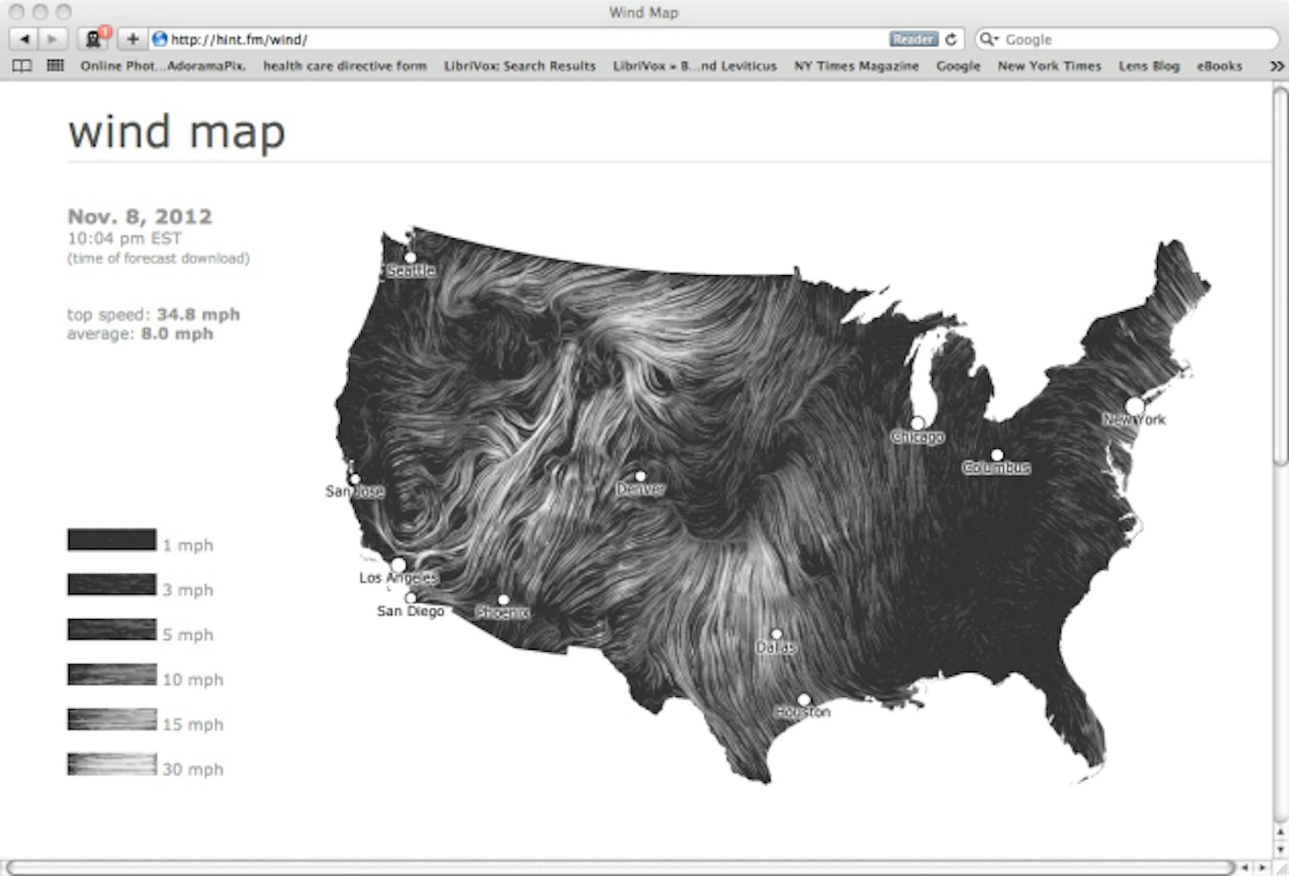Screen dimensions: 1289x876
Task: Click the globe site icon in address bar
Action: pyautogui.click(x=159, y=39)
